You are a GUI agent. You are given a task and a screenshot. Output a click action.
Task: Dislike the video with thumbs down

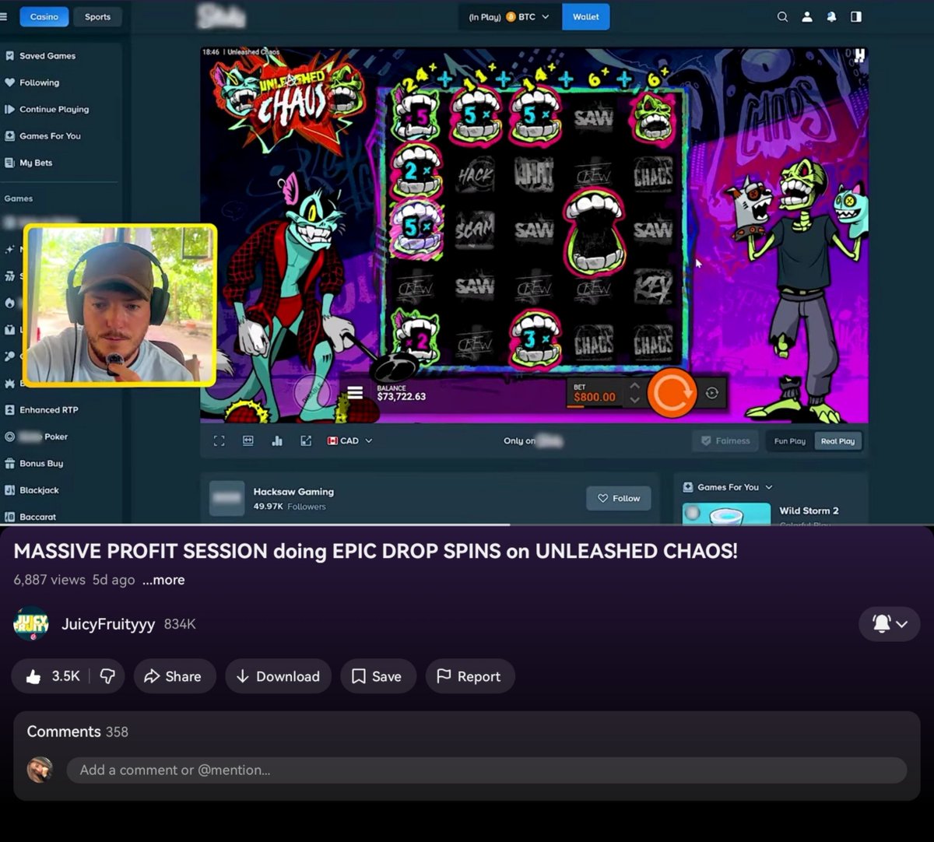point(108,676)
